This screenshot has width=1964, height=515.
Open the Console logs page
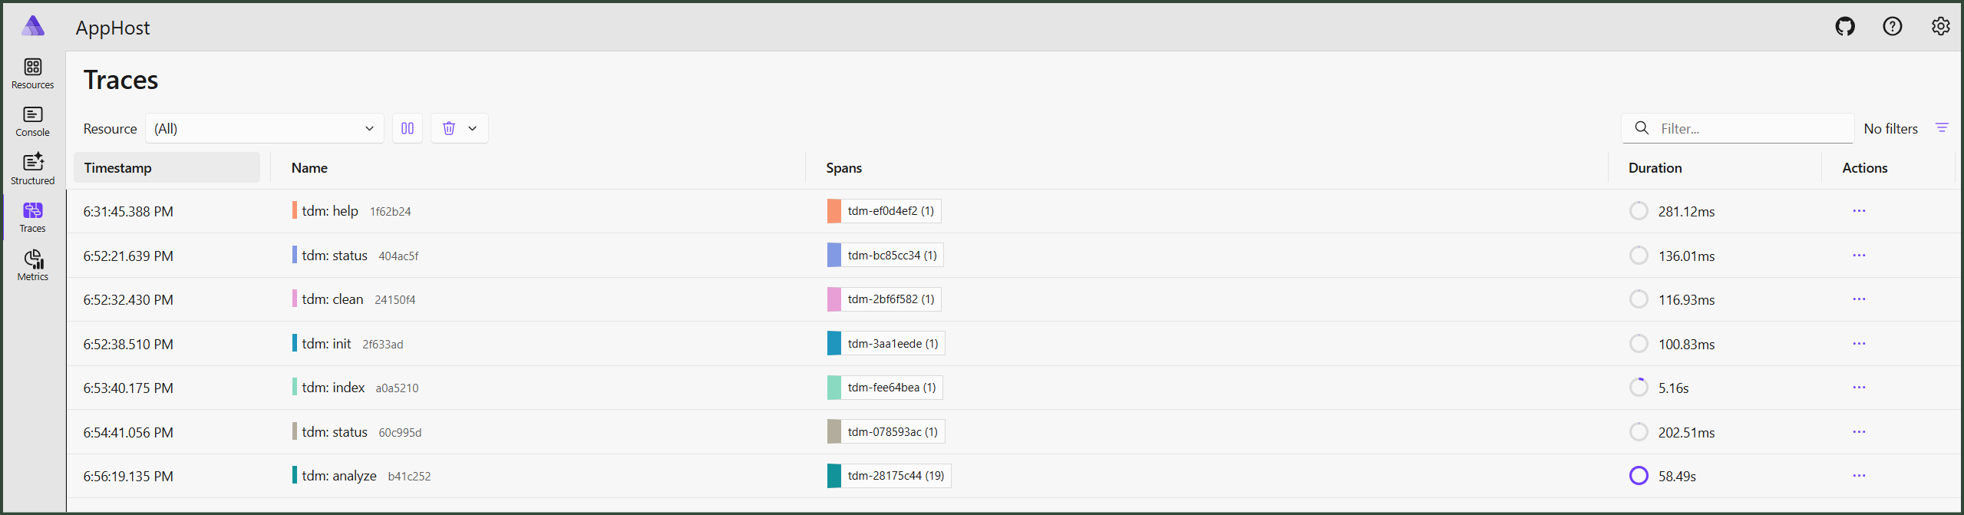click(32, 121)
